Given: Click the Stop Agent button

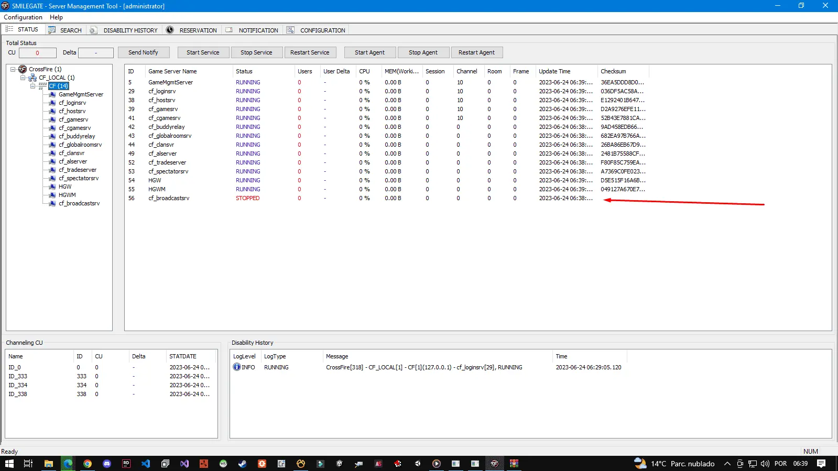Looking at the screenshot, I should click(423, 52).
